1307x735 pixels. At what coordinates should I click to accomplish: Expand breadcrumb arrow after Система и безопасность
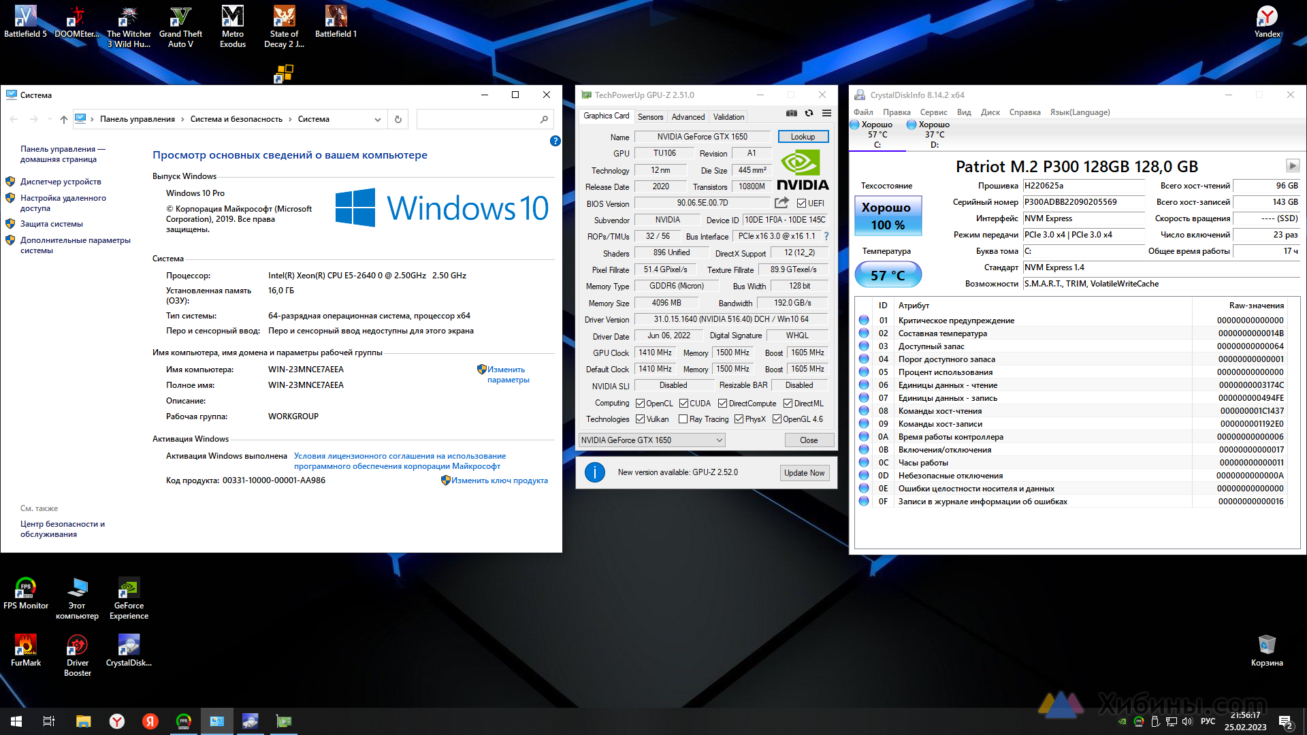(x=290, y=119)
